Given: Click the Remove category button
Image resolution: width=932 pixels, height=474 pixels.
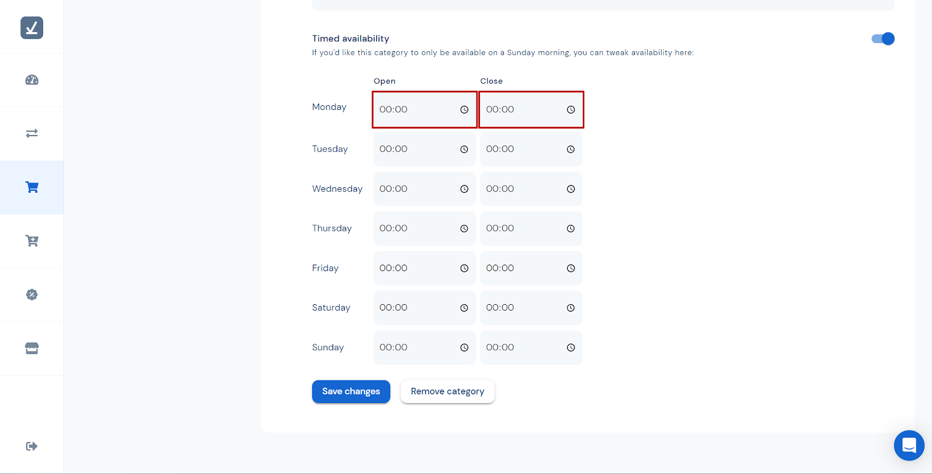Looking at the screenshot, I should pos(447,391).
